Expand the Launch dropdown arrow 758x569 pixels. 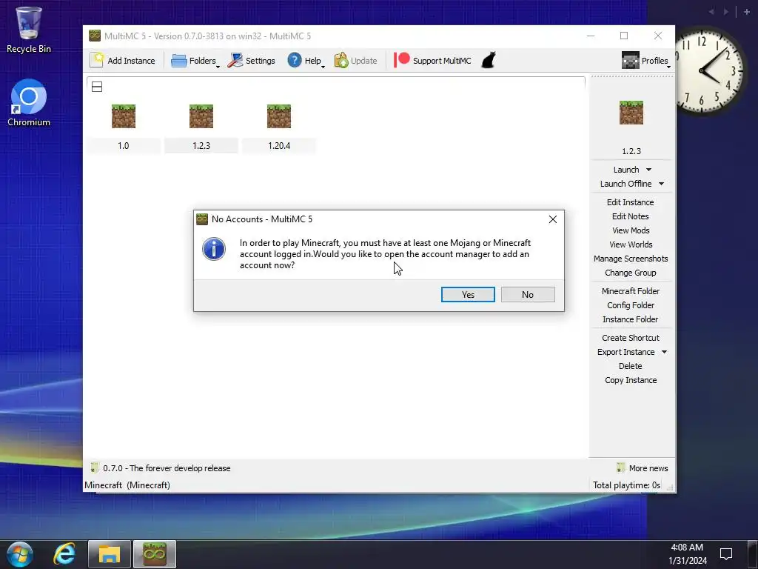[x=648, y=170]
